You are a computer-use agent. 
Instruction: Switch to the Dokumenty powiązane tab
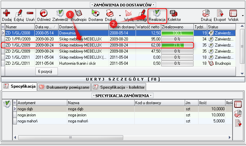(64, 87)
